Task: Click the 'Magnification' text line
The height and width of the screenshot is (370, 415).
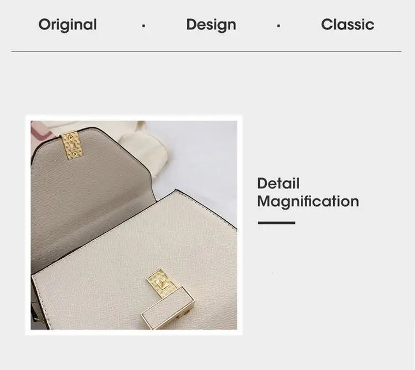Action: coord(308,201)
